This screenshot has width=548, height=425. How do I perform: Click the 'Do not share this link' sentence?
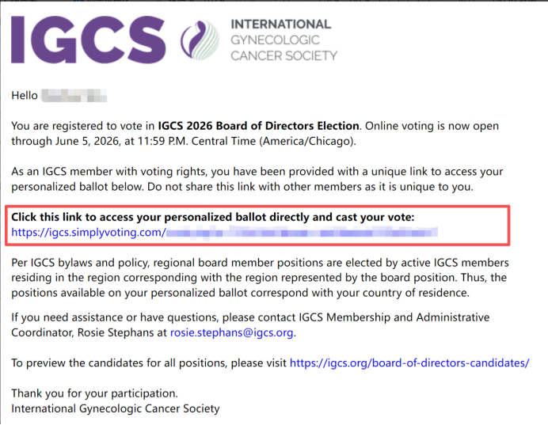tap(310, 187)
